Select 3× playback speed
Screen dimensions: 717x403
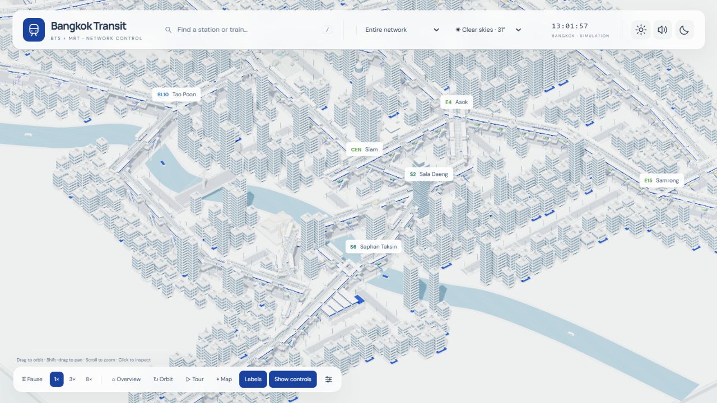tap(72, 379)
